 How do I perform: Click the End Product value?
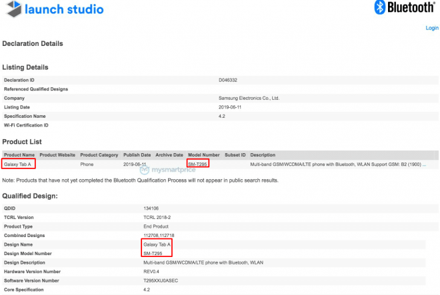[x=156, y=226]
